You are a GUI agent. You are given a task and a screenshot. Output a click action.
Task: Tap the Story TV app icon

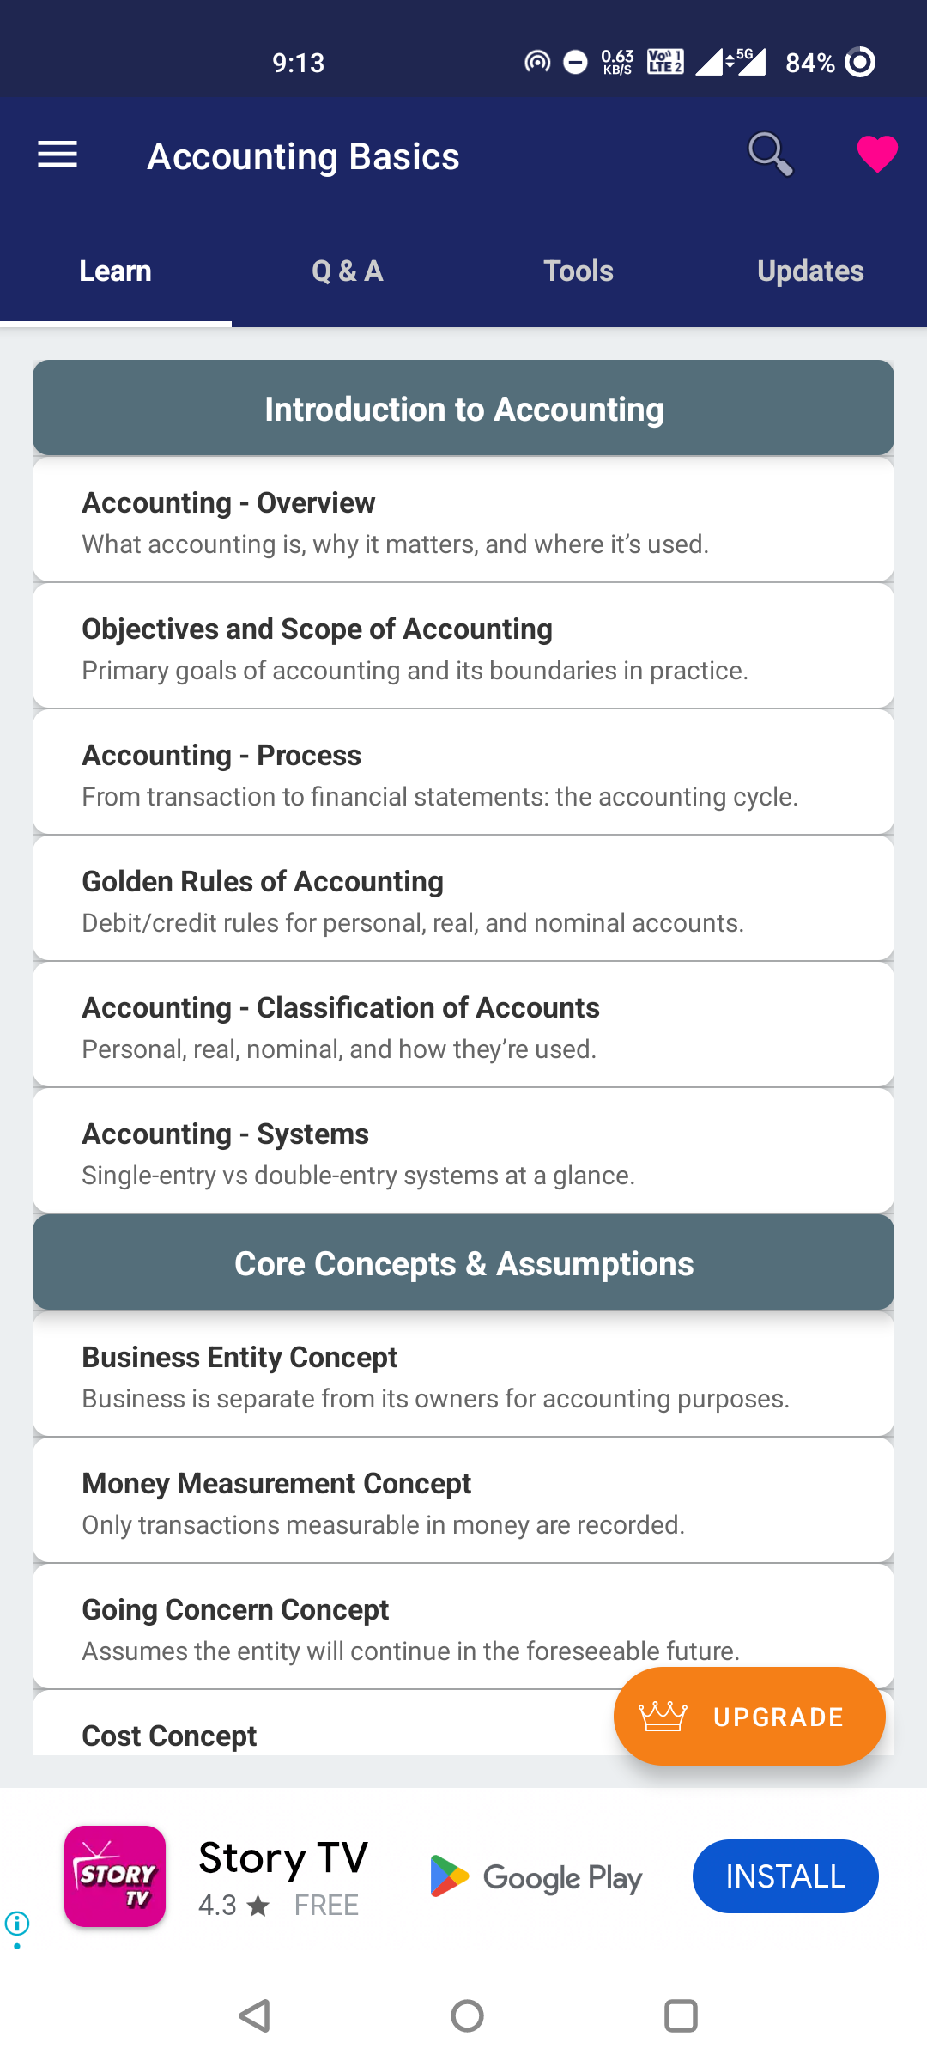pos(115,1876)
